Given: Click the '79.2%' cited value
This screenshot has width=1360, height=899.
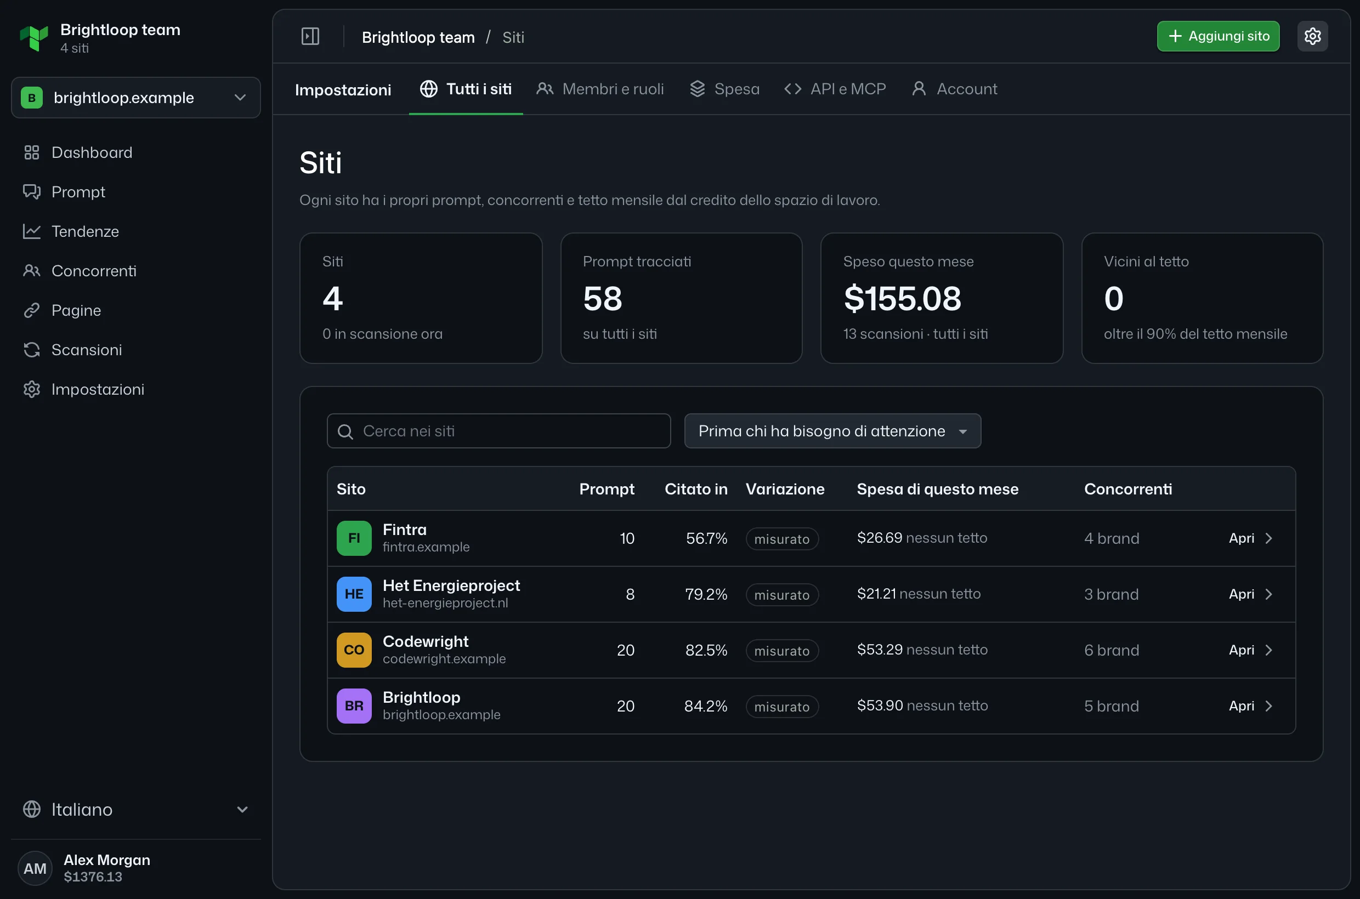Looking at the screenshot, I should pos(706,594).
